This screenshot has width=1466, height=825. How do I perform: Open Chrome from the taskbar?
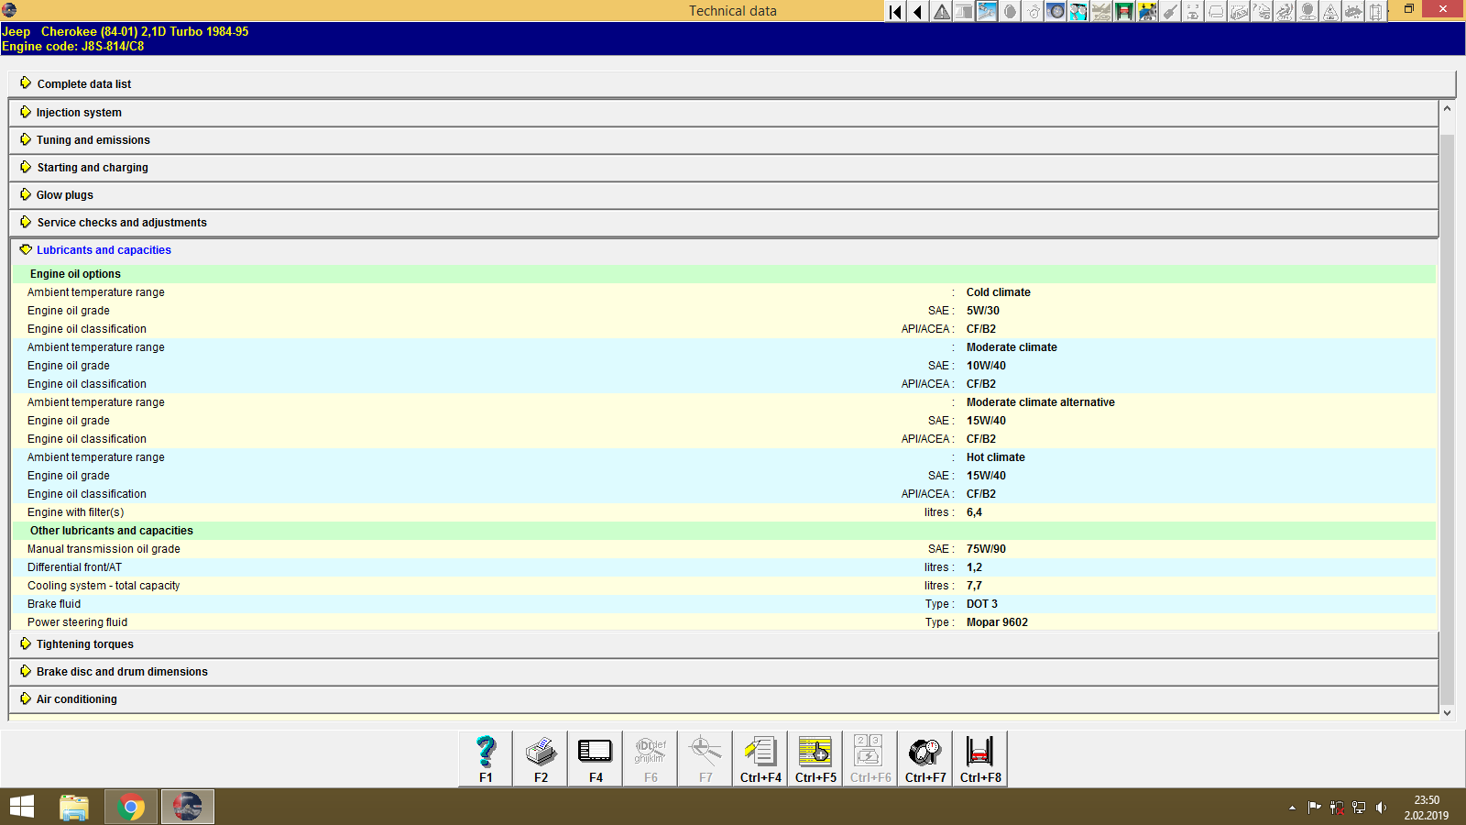coord(130,807)
